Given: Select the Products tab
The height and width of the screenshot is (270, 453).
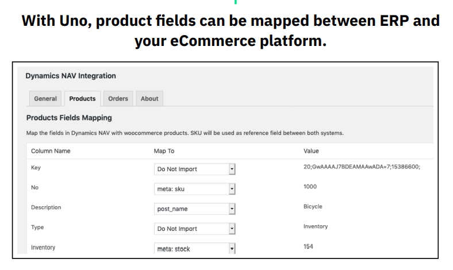Looking at the screenshot, I should pyautogui.click(x=82, y=99).
